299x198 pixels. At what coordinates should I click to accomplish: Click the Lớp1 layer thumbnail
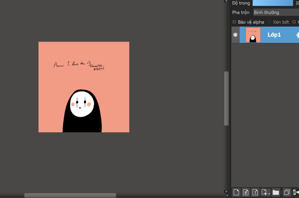[253, 35]
